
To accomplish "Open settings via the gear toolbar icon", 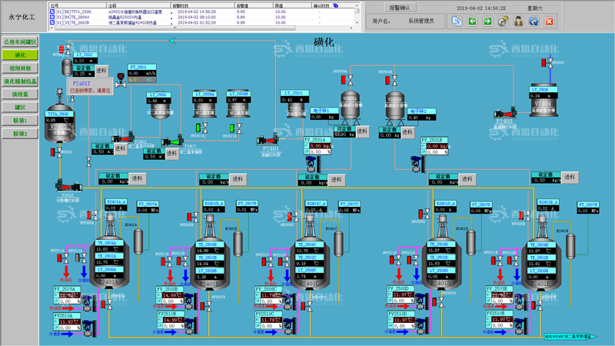I will click(x=503, y=22).
